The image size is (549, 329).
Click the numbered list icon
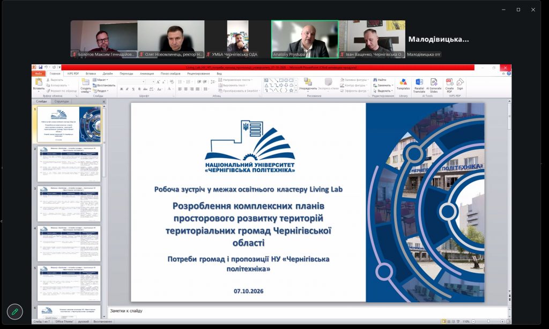tap(189, 81)
